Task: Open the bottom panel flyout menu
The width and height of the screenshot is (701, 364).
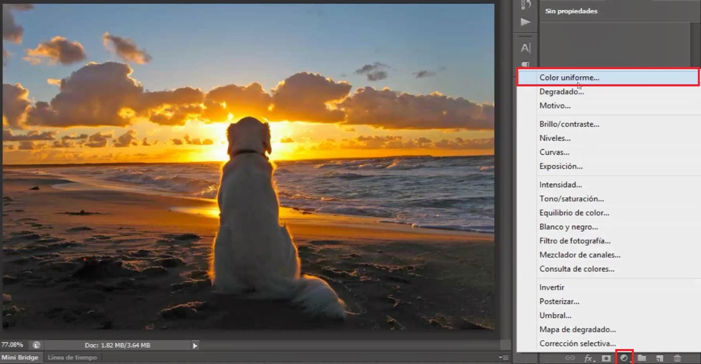Action: tap(504, 357)
